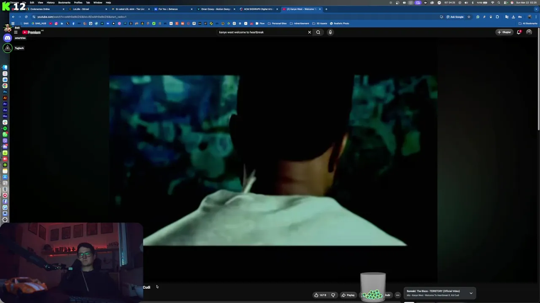The width and height of the screenshot is (540, 303).
Task: Open the YouTube notifications bell
Action: click(x=519, y=32)
